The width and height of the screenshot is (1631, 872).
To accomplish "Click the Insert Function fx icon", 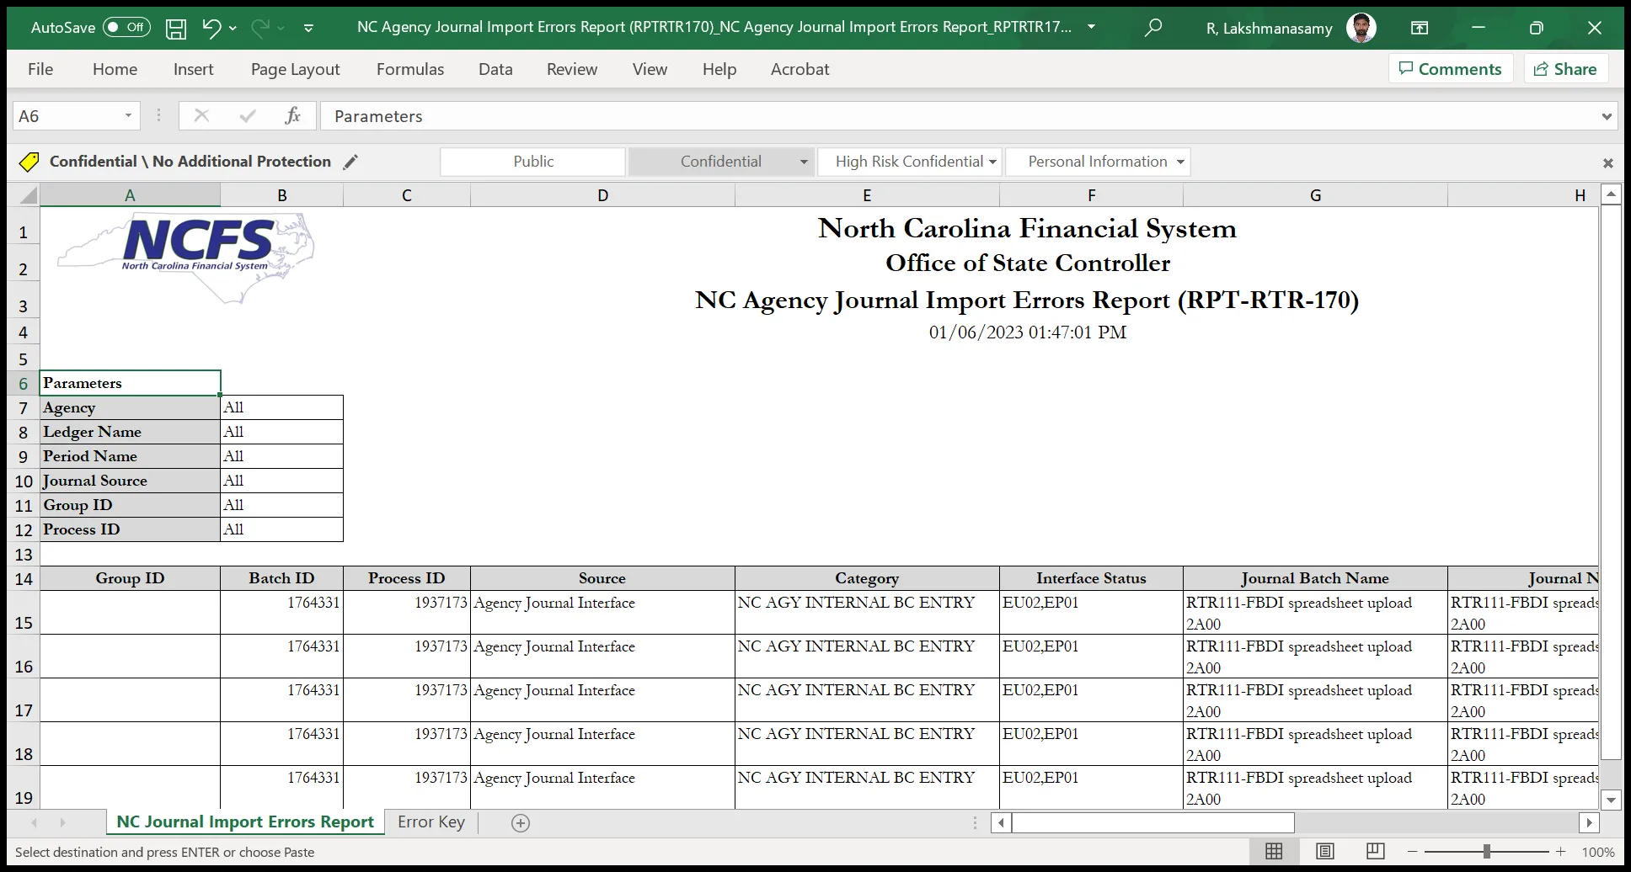I will pyautogui.click(x=292, y=116).
